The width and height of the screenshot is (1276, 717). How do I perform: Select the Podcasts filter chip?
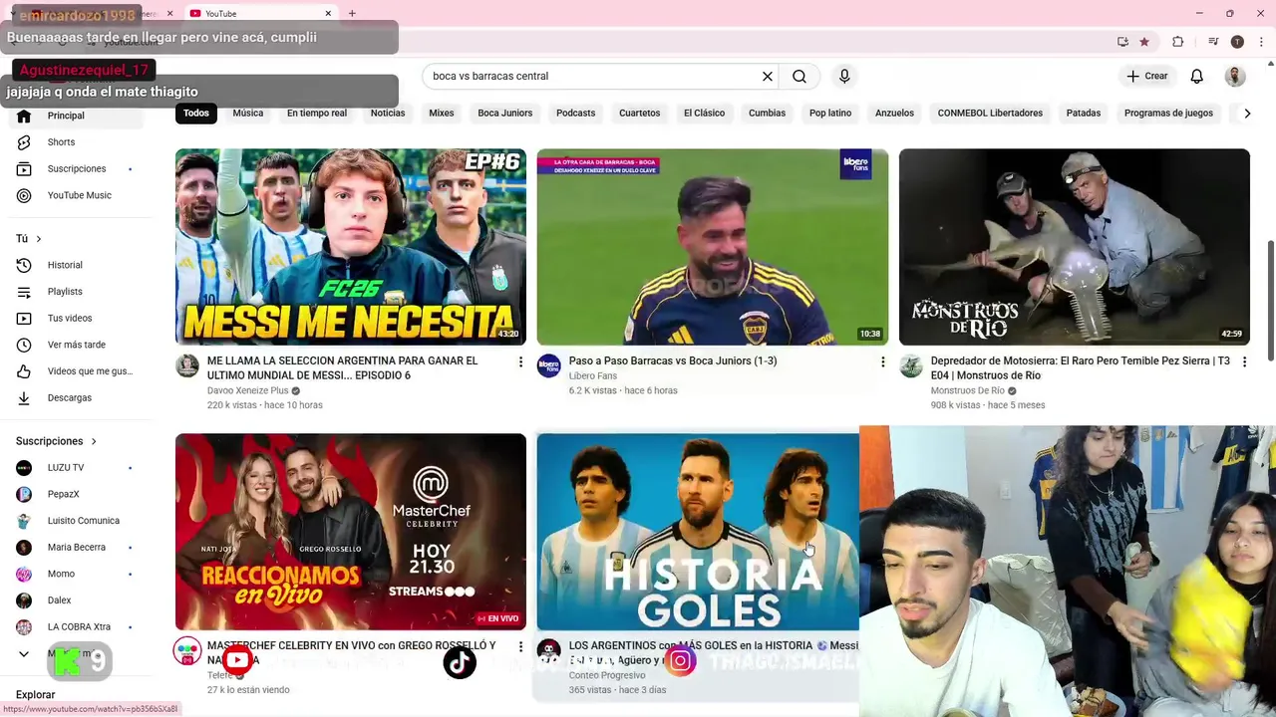[x=575, y=113]
